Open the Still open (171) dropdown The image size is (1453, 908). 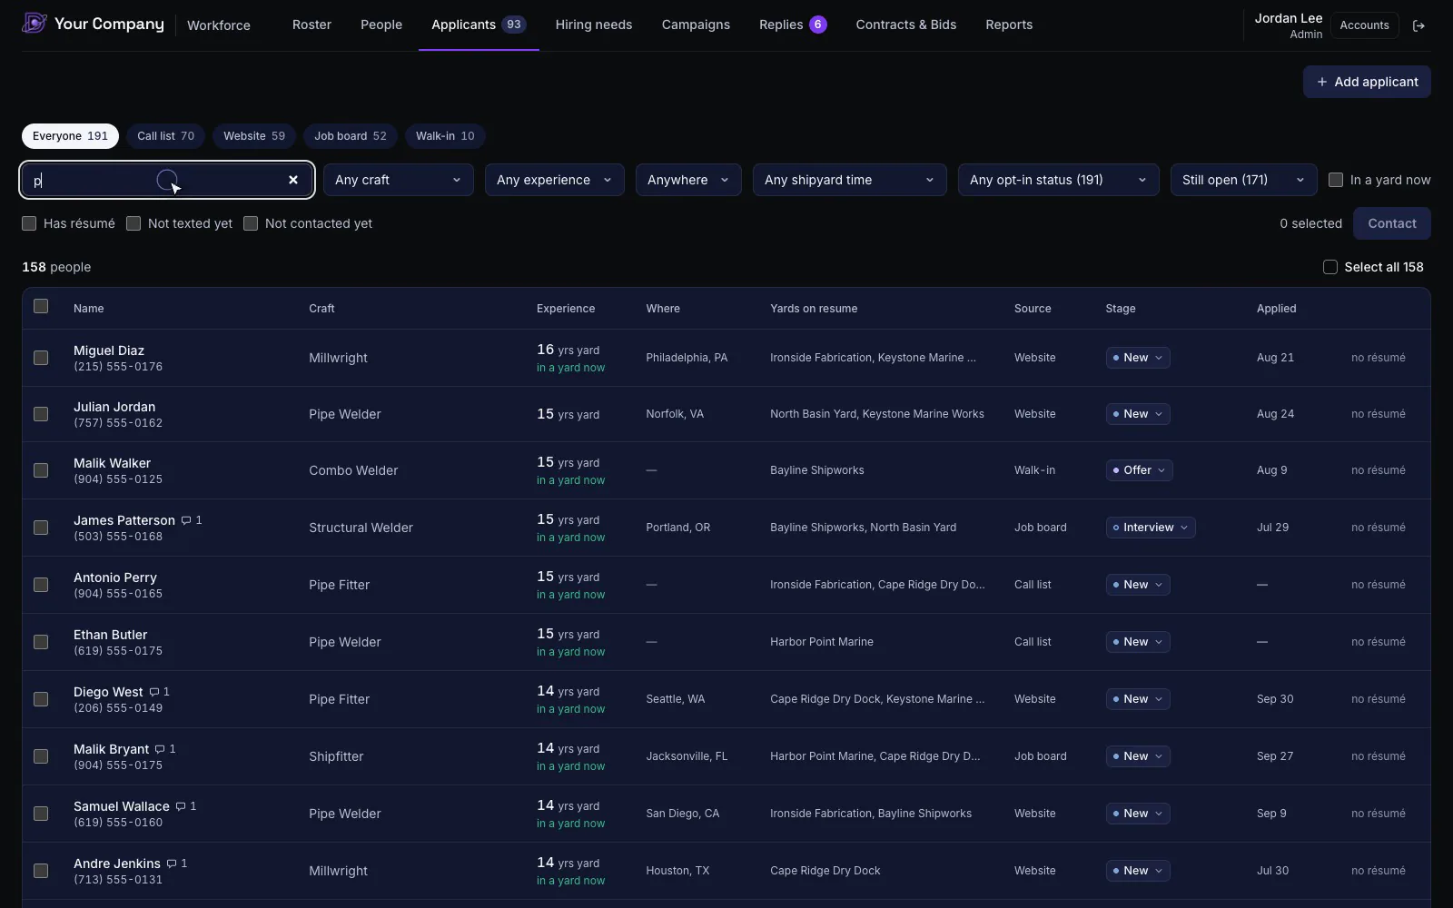point(1243,180)
